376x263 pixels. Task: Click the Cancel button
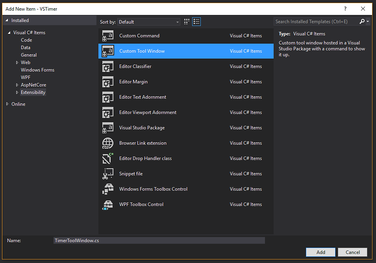(352, 252)
